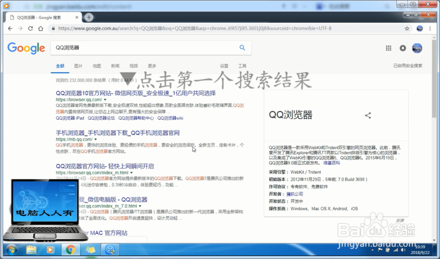Click the browser forward arrow
Viewport: 440px width, 259px height.
(20, 28)
